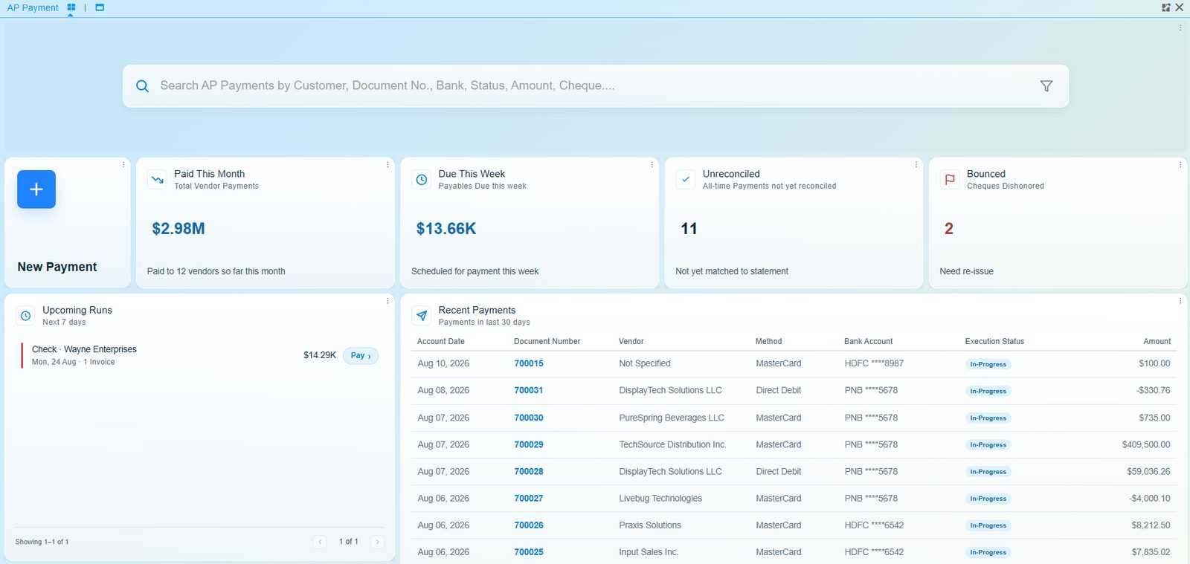
Task: Pay the Wayne Enterprises check run
Action: pos(361,356)
